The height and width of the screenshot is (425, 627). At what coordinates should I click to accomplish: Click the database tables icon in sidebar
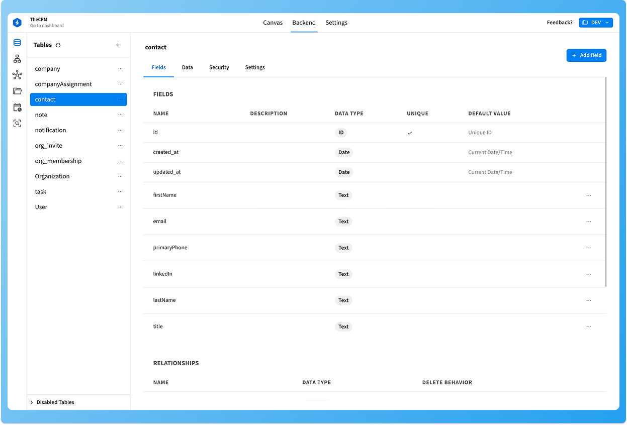click(x=17, y=43)
